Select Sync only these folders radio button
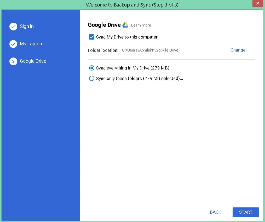 pos(92,78)
